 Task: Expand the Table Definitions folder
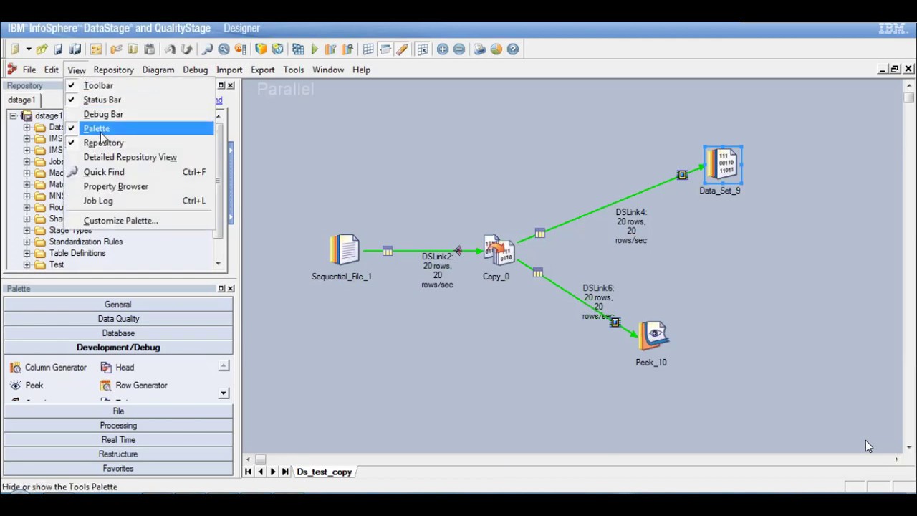click(x=27, y=253)
